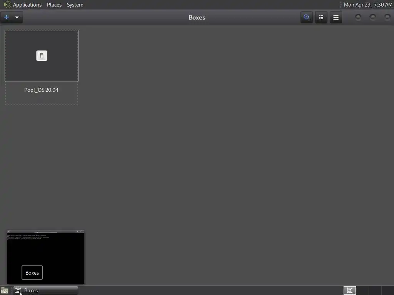This screenshot has height=295, width=394.
Task: Select the Pop!_OS 20.04 box thumbnail
Action: point(42,56)
